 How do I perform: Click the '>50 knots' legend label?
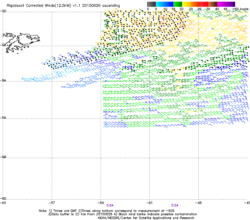pos(240,9)
